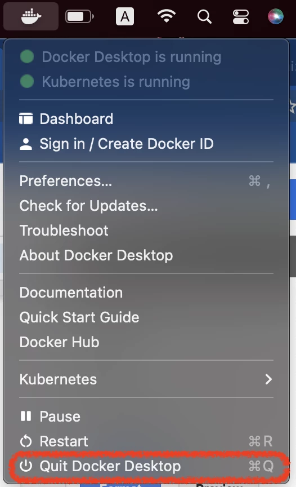296x487 pixels.
Task: Restart Docker Desktop
Action: pyautogui.click(x=146, y=441)
